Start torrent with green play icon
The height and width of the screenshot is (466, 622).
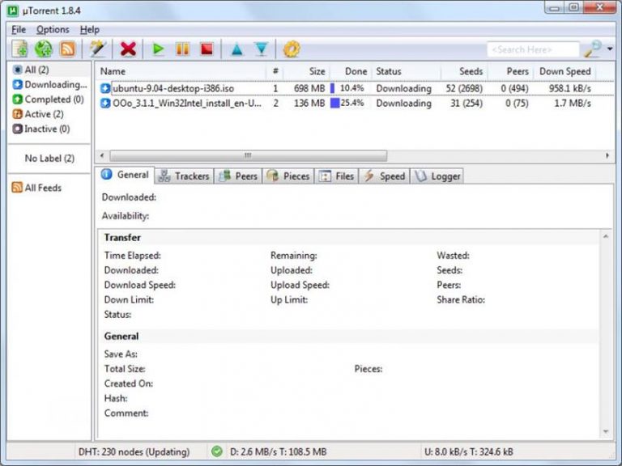[x=158, y=49]
